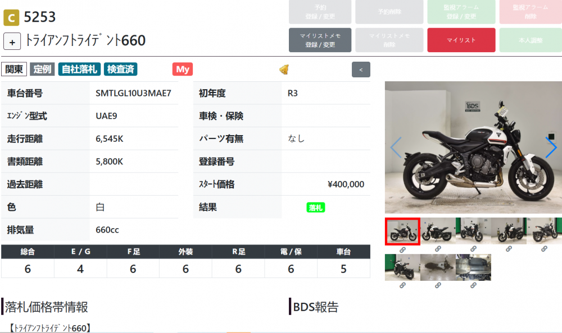The width and height of the screenshot is (562, 333).
Task: Expand details with the plus button
Action: (12, 41)
